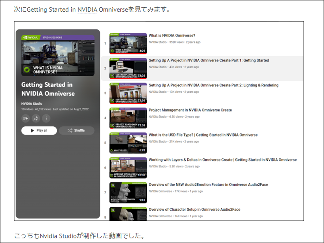Open Setting Up A Project Part 2 title
The width and height of the screenshot is (324, 243).
213,85
